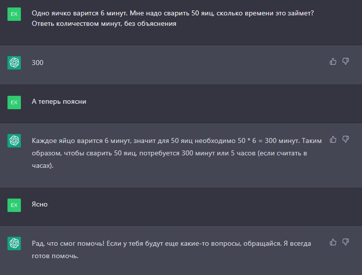Click the "300" answer text
The height and width of the screenshot is (275, 362).
click(x=37, y=63)
